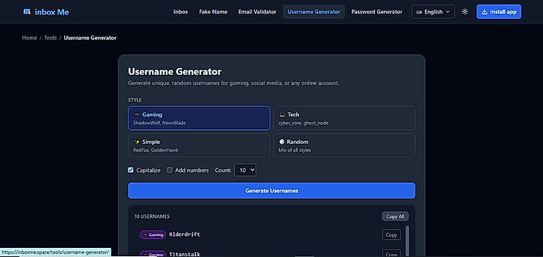Uncheck the Capitalize checkbox
Viewport: 543px width, 257px height.
click(x=131, y=170)
